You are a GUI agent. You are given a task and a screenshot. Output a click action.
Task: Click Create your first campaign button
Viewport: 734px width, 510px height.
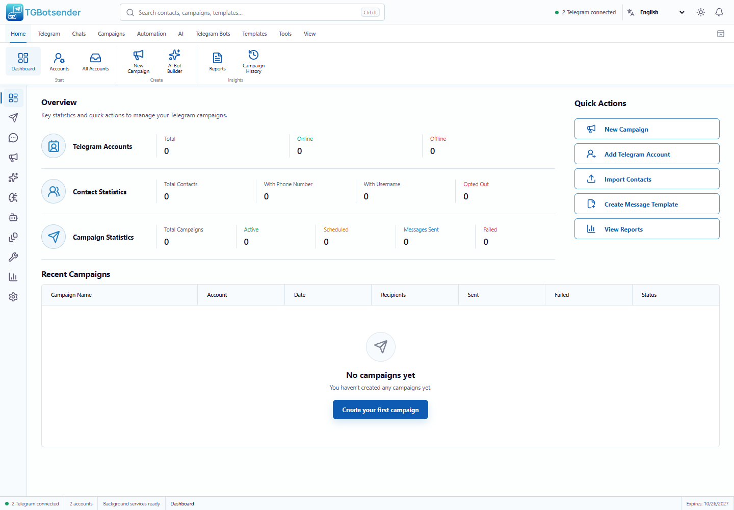coord(380,410)
